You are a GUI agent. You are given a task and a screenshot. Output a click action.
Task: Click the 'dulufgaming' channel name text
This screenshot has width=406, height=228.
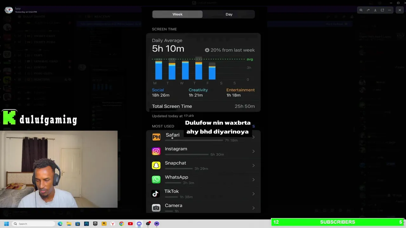pyautogui.click(x=48, y=119)
